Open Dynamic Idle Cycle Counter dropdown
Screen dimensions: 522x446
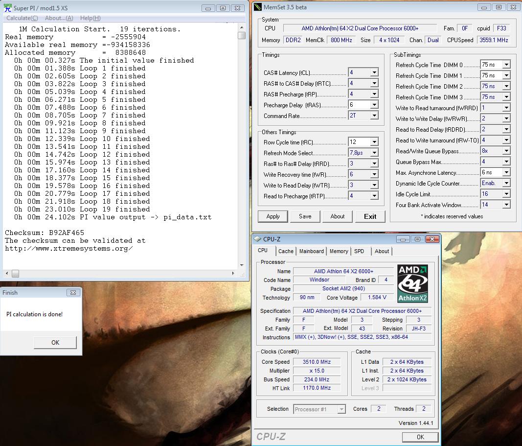tap(506, 183)
